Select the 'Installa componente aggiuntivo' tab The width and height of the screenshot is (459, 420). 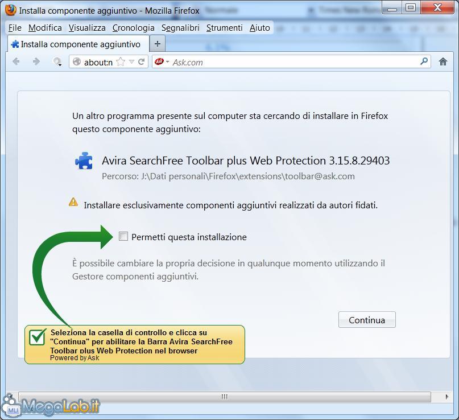tap(78, 44)
